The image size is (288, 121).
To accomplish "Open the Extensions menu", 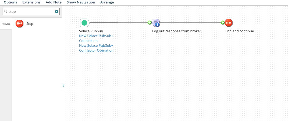I will pos(31,2).
